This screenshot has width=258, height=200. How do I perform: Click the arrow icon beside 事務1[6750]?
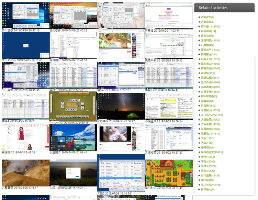point(199,157)
